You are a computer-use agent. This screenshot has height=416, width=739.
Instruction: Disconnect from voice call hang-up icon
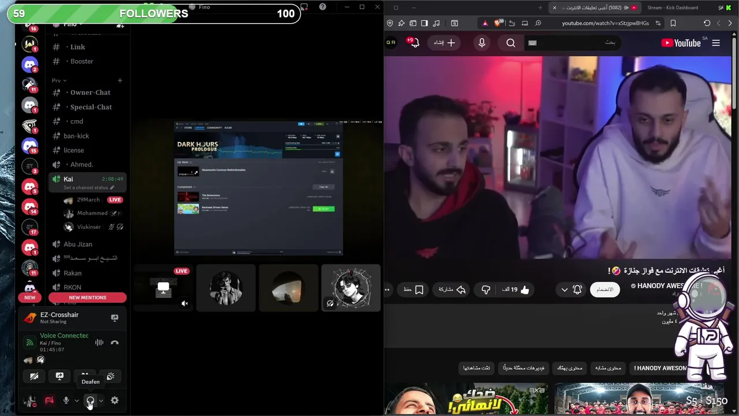point(114,343)
